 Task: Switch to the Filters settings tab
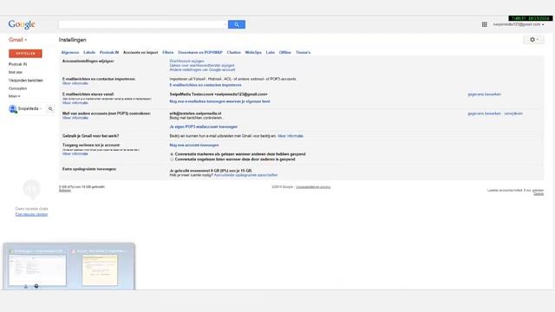tap(167, 52)
